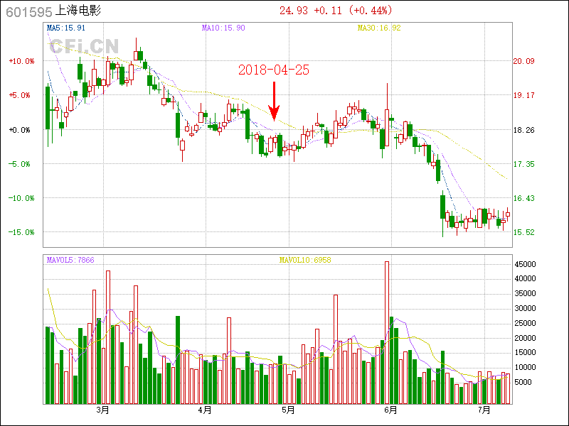Click the price text 24.93 +0.11 (+0.44%)

click(x=336, y=11)
